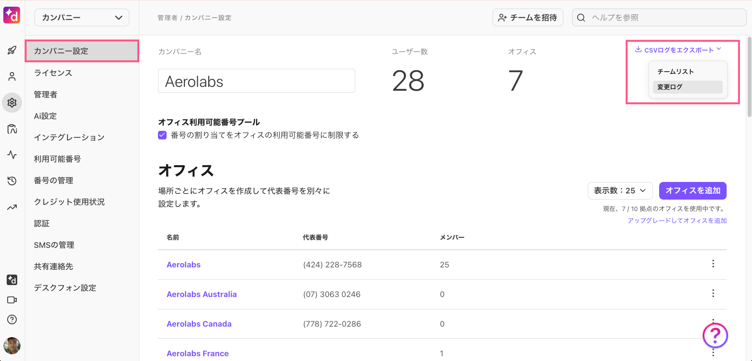Click the メンバー column header

(452, 237)
